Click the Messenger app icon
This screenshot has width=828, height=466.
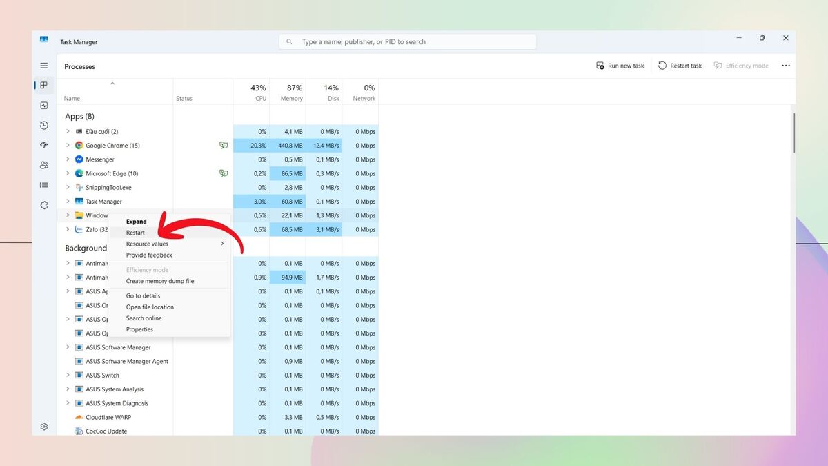click(x=79, y=159)
